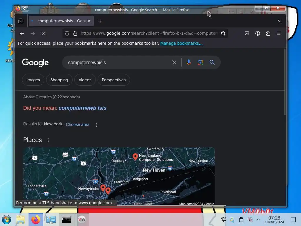Stop loading the page
301x226 pixels.
[43, 34]
